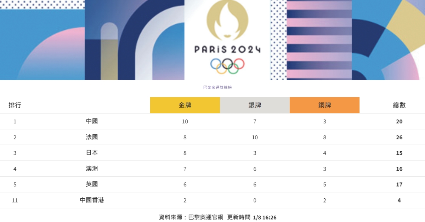Select the 銅牌 bronze column header
The width and height of the screenshot is (425, 222).
click(x=324, y=105)
